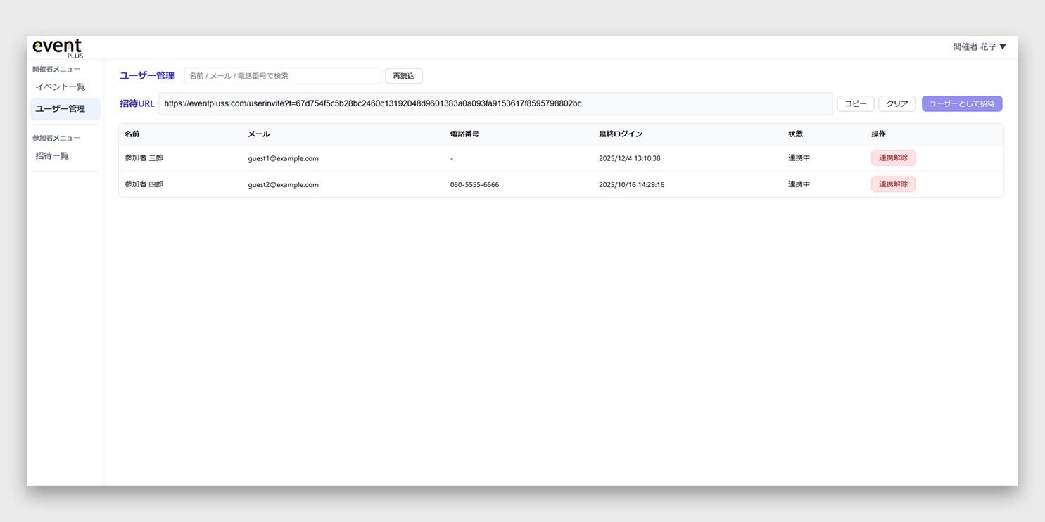Focus the name/mail/phone search field
The height and width of the screenshot is (522, 1045).
(282, 76)
